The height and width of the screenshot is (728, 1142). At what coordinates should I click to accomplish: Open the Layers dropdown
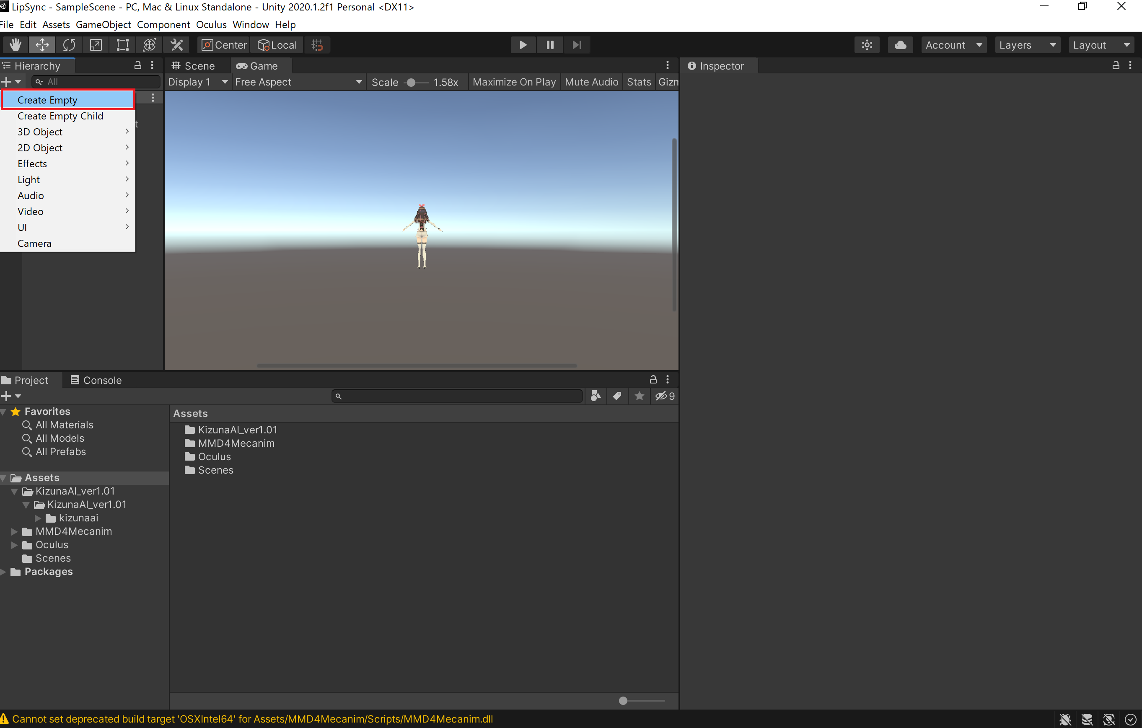click(x=1027, y=45)
